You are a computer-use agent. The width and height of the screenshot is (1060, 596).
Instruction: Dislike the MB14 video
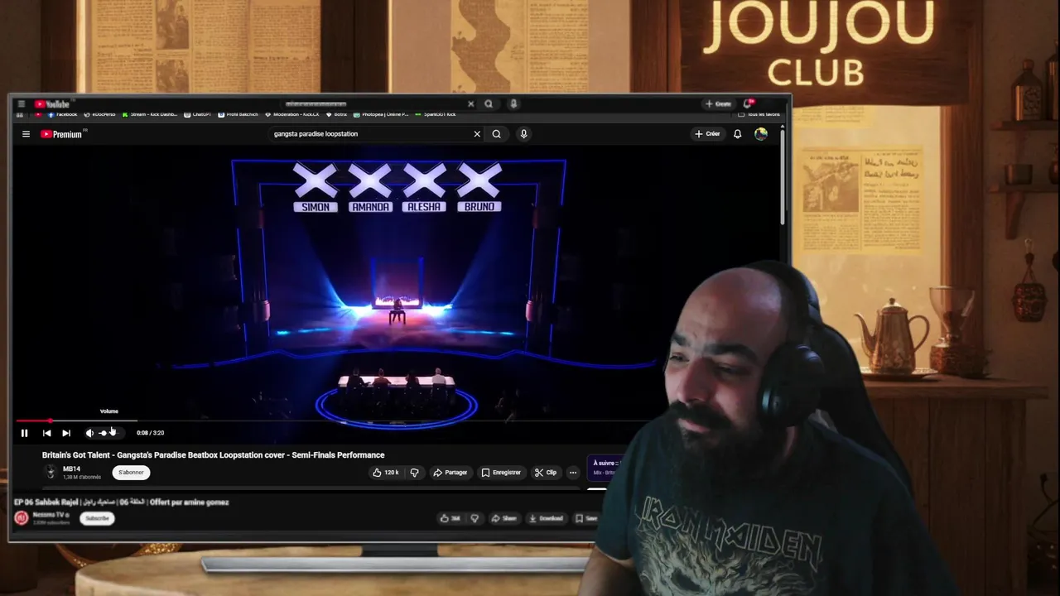coord(414,473)
